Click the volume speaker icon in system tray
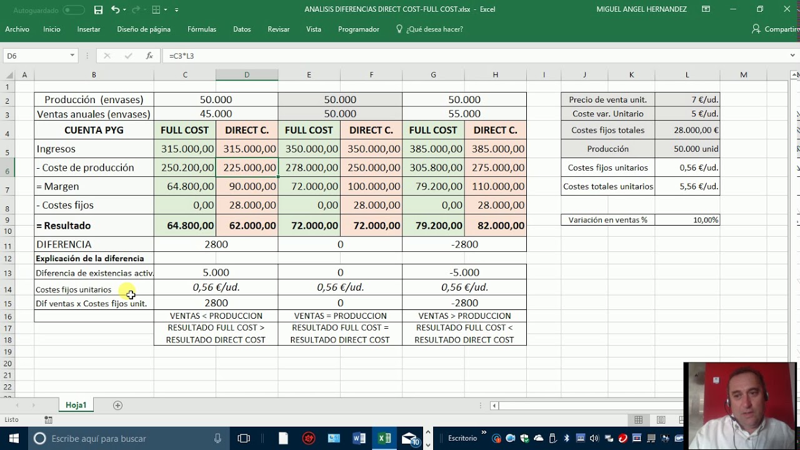 594,438
